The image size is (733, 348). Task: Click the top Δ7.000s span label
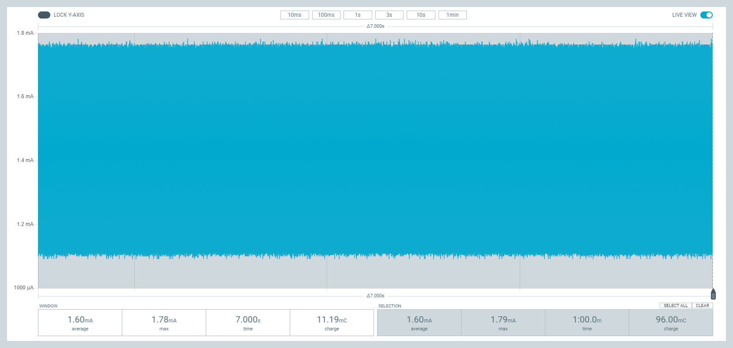click(x=375, y=26)
